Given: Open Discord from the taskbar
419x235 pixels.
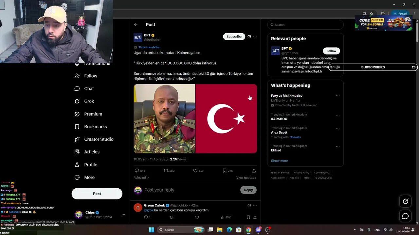Looking at the screenshot, I should tap(258, 230).
